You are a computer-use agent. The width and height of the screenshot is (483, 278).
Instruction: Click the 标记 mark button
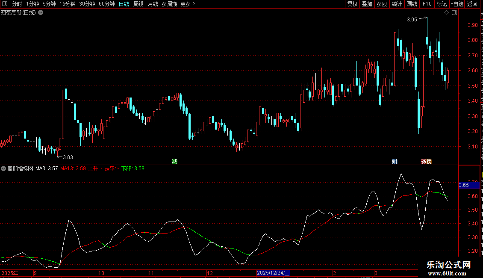coord(442,4)
